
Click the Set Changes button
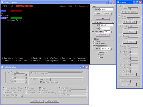click(52, 101)
